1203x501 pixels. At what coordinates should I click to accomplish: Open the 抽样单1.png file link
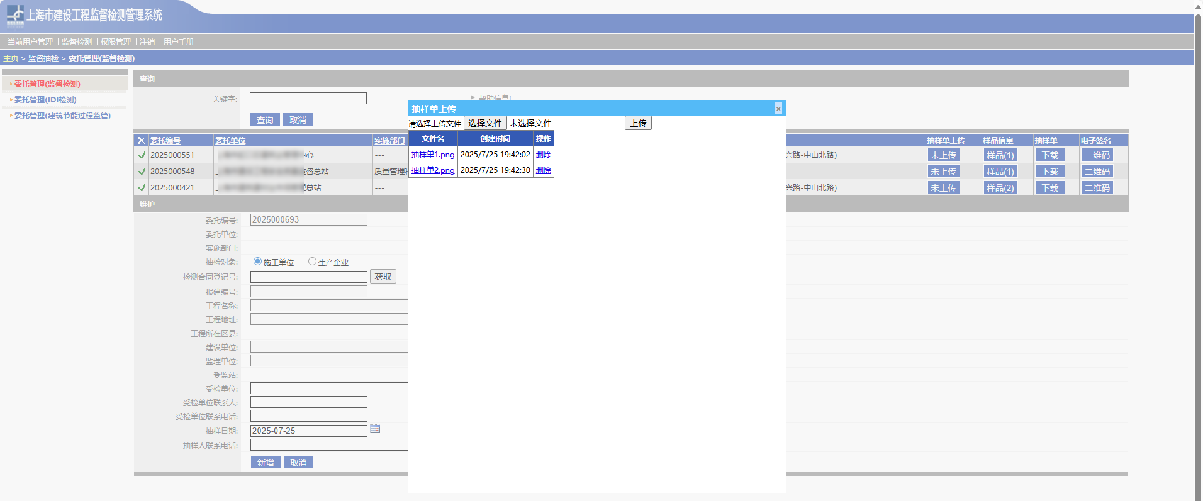pos(433,155)
